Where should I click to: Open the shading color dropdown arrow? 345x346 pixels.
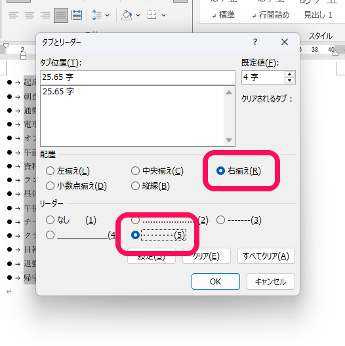click(138, 15)
